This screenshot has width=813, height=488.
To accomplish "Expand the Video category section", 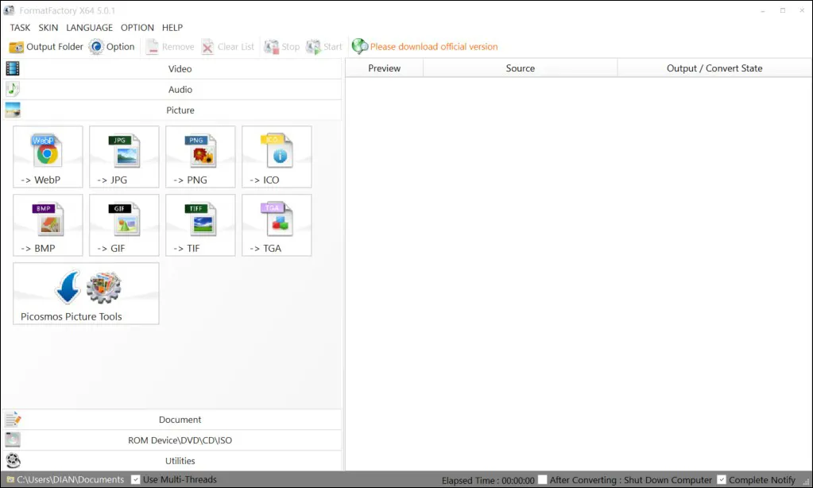I will (180, 69).
